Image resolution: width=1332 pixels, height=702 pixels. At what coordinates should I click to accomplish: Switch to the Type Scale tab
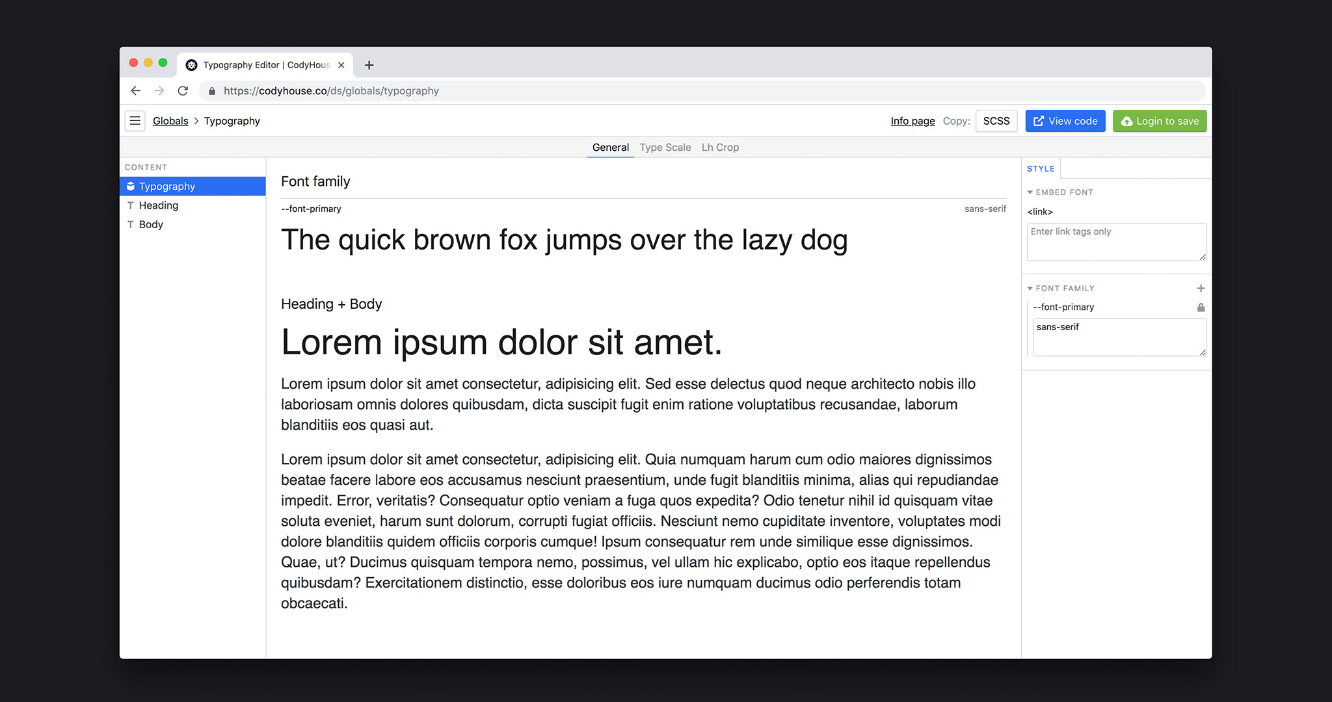point(665,147)
